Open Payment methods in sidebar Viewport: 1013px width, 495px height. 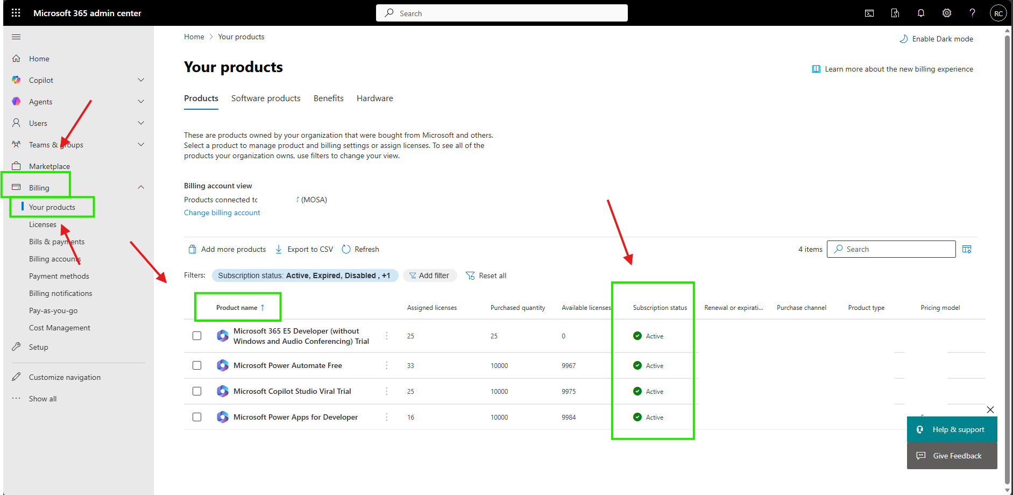coord(59,276)
